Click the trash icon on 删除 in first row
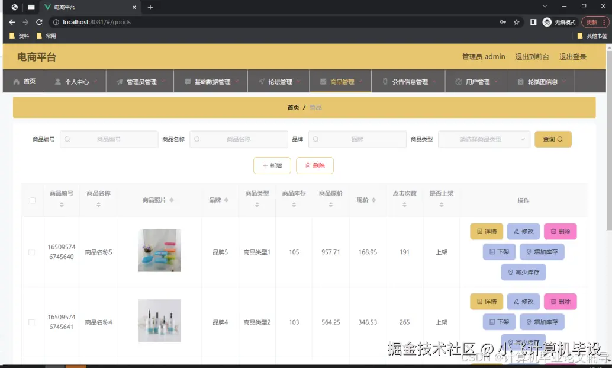The width and height of the screenshot is (612, 368). [x=553, y=231]
